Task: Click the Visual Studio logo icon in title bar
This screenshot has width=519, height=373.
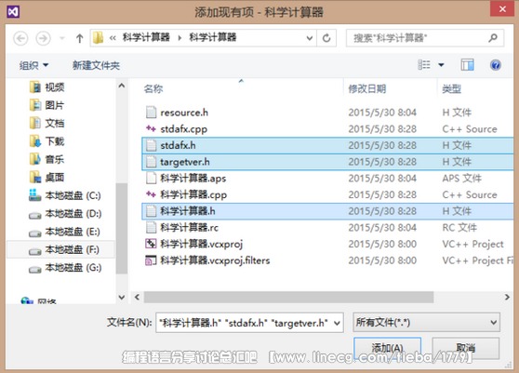Action: [x=13, y=12]
